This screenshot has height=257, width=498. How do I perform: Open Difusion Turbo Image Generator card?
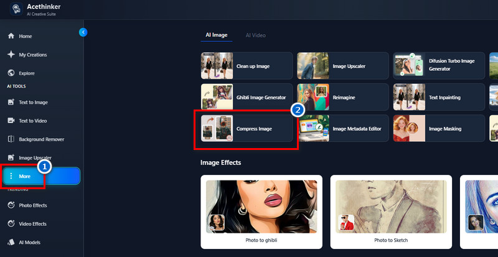pyautogui.click(x=439, y=66)
